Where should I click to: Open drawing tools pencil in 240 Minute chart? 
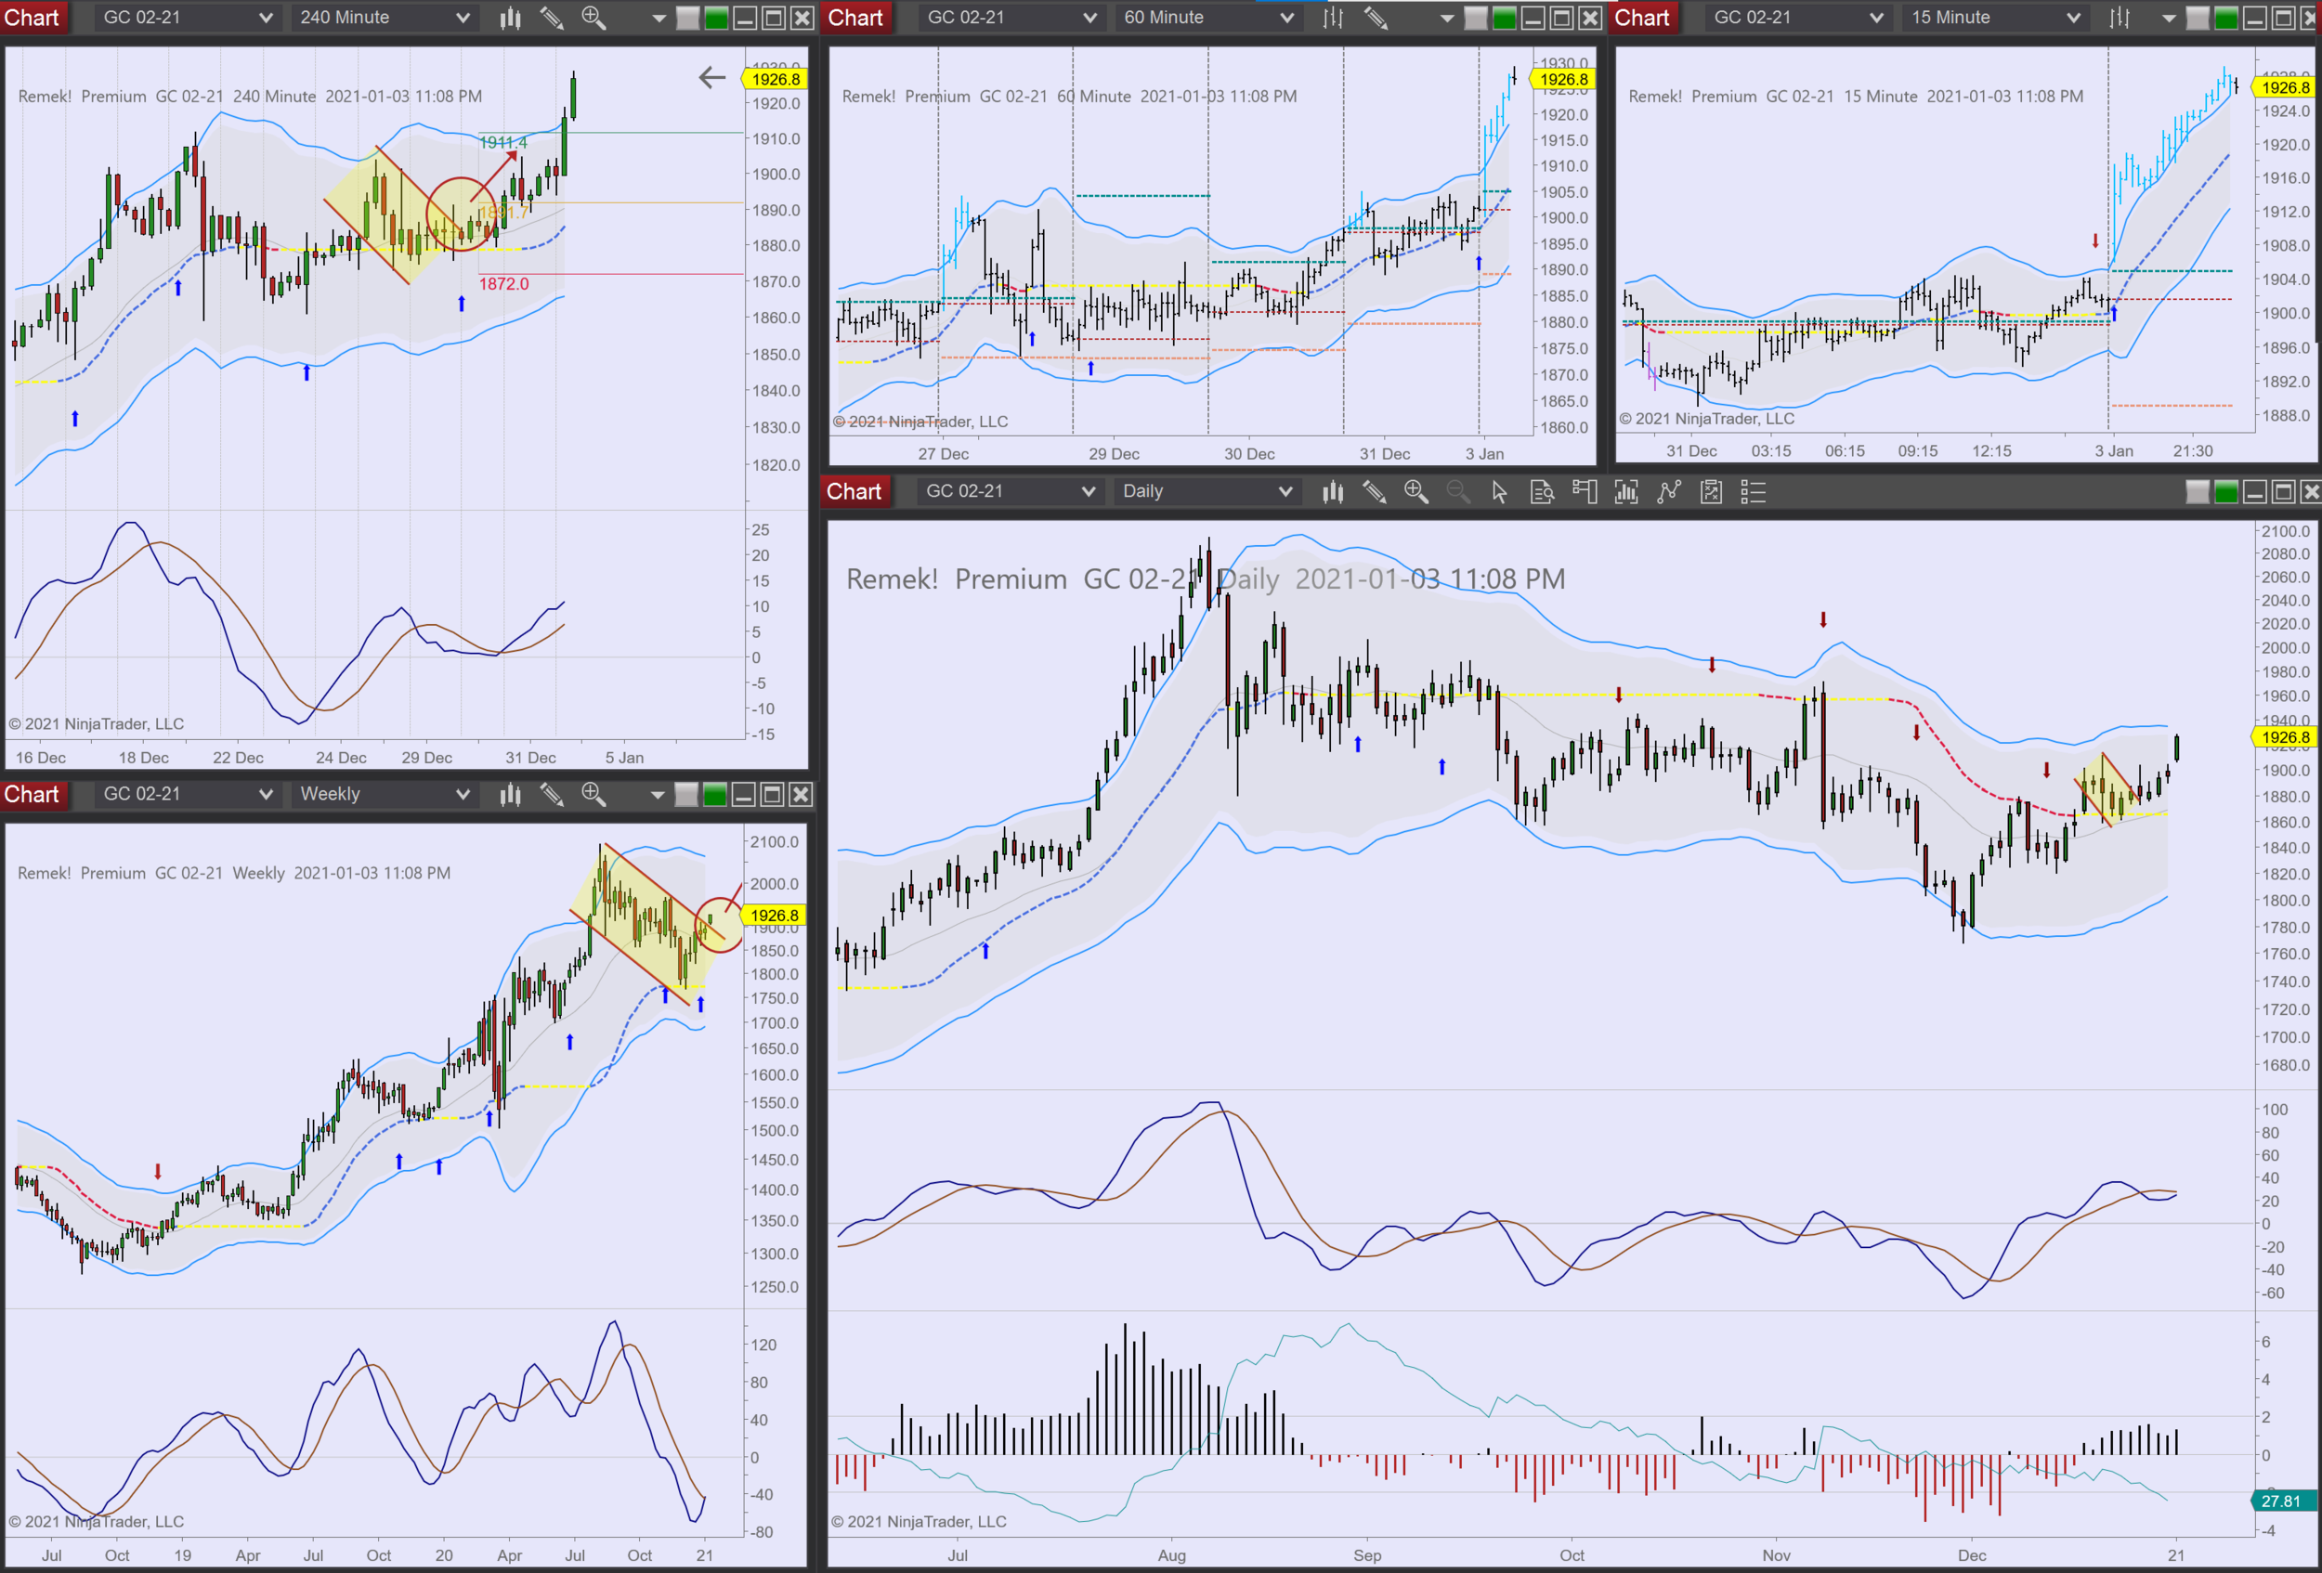coord(552,18)
